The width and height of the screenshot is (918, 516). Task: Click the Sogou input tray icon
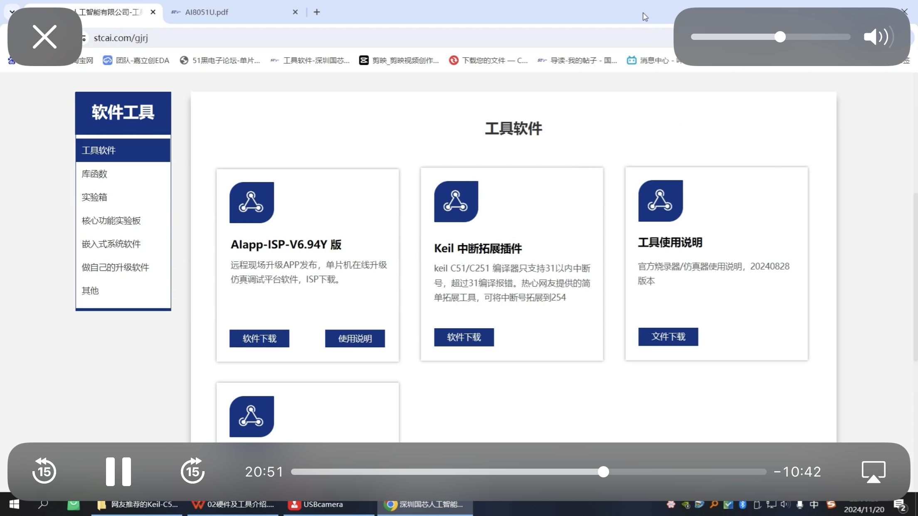coord(831,504)
